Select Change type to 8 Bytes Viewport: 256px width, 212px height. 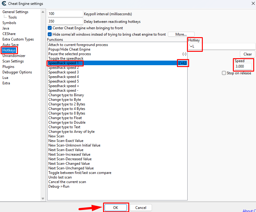(117, 113)
